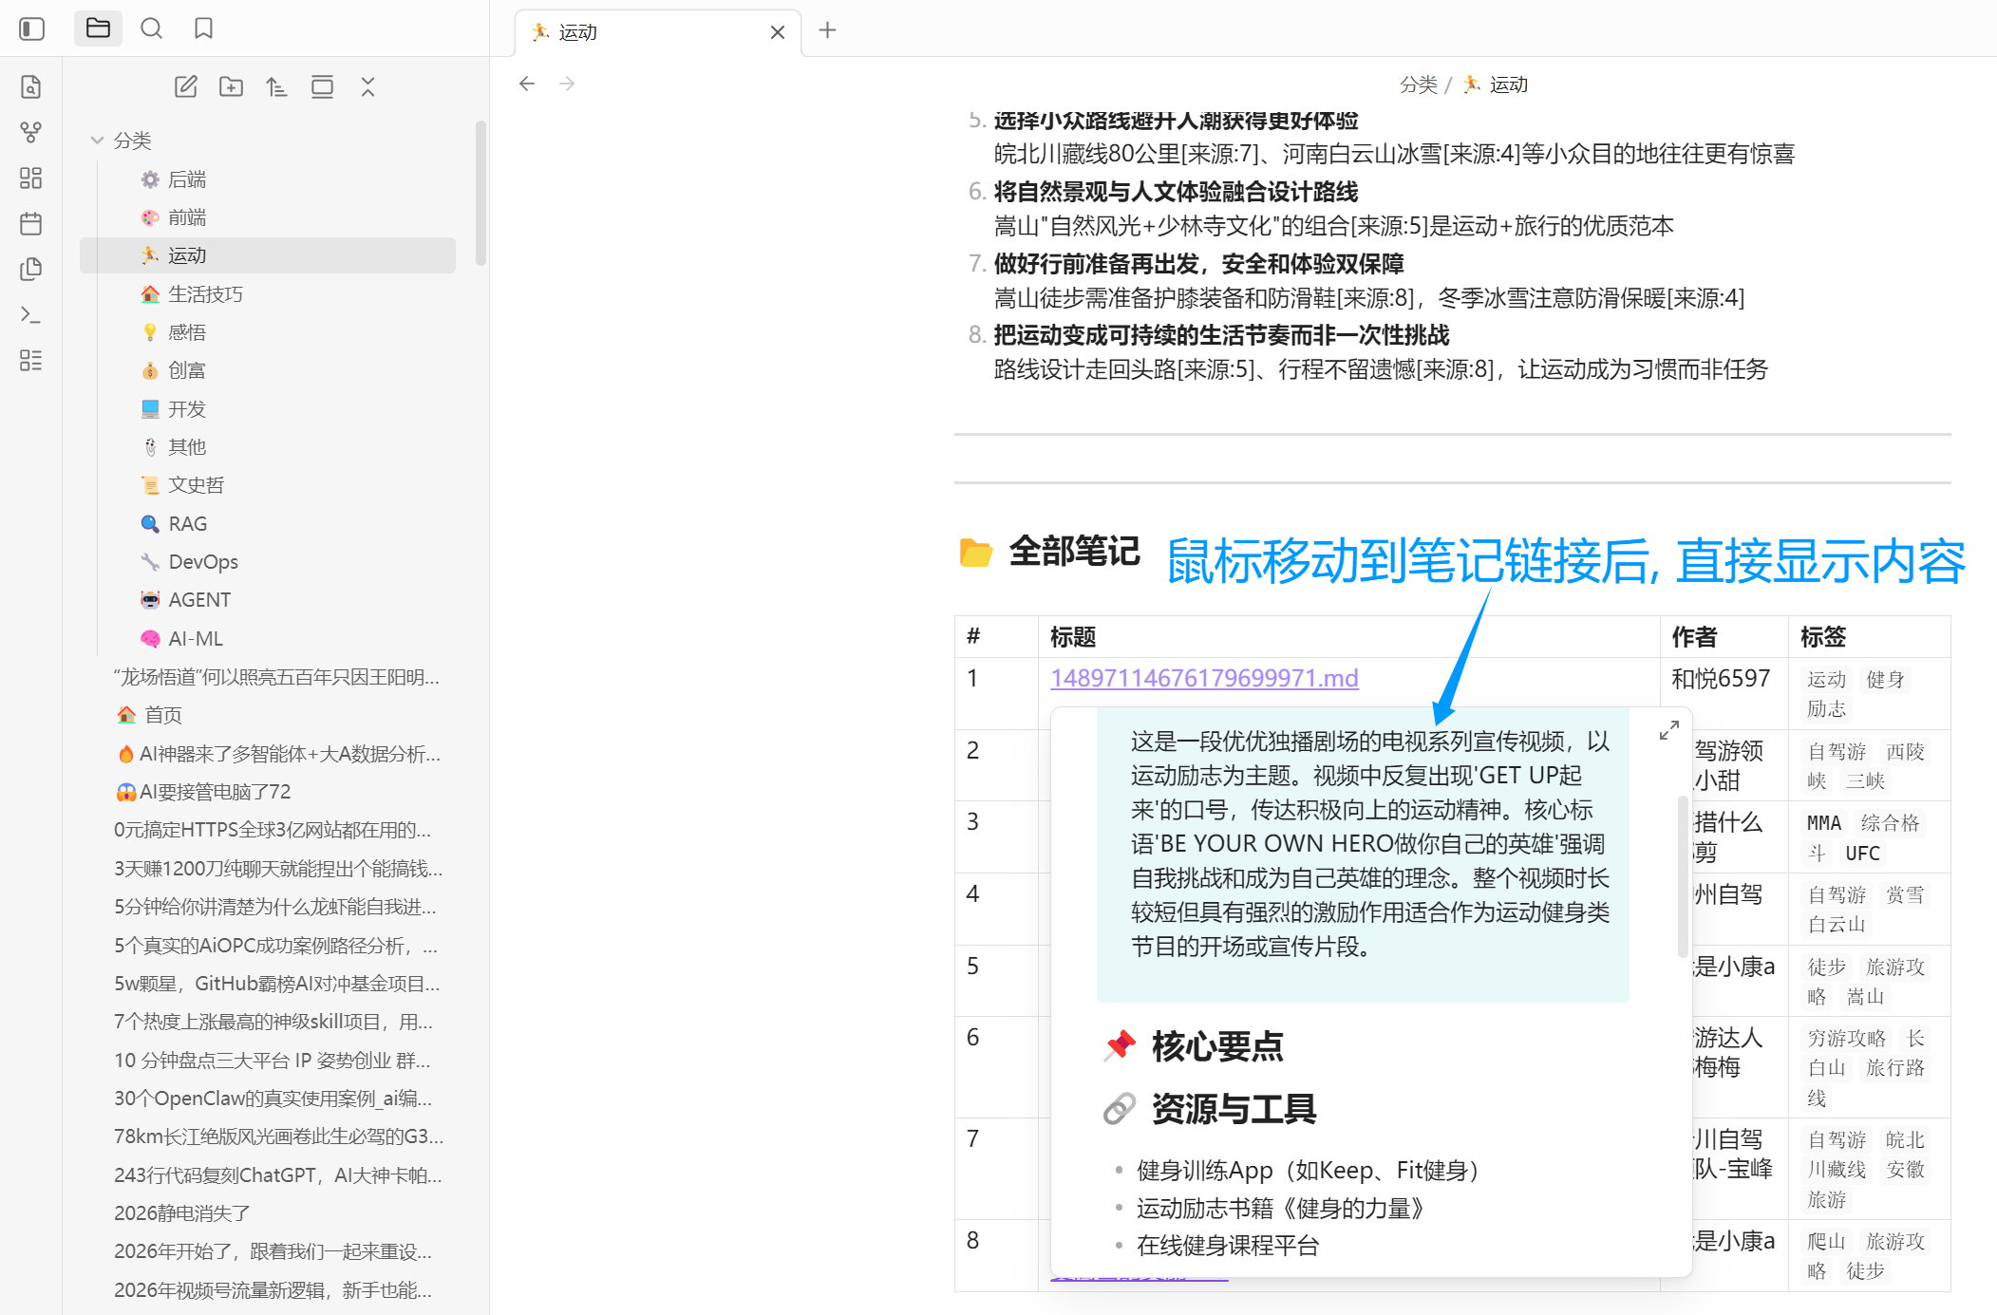This screenshot has height=1315, width=1997.
Task: Collapse the 分类 category tree
Action: 98,140
